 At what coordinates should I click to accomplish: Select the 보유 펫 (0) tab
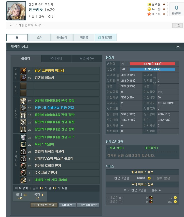pos(87,59)
